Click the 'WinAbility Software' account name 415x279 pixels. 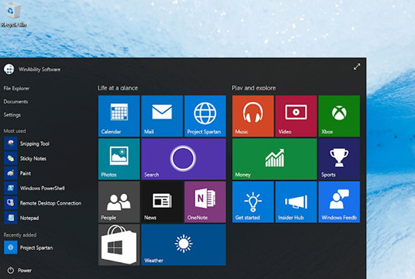(x=39, y=70)
